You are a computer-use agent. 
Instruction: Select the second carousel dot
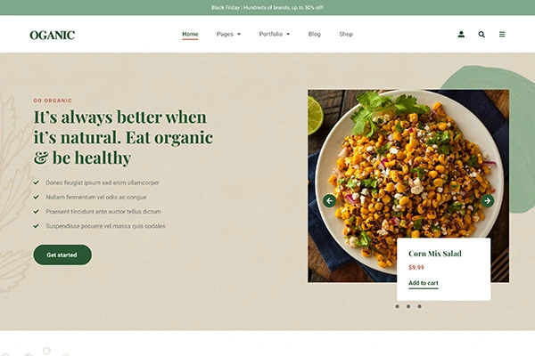408,306
